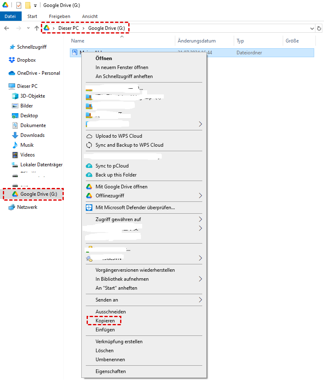Open OneDrive cloud icon in sidebar
The image size is (324, 380).
pos(11,73)
